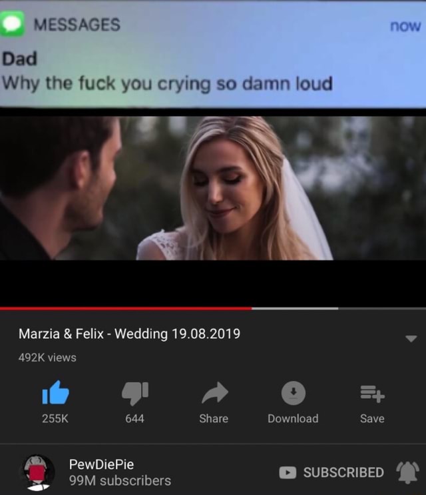Open the Dad message notification banner
The image size is (426, 495).
(x=213, y=53)
